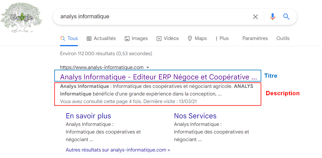Image resolution: width=322 pixels, height=158 pixels.
Task: Click the result description snippet text
Action: 156,90
